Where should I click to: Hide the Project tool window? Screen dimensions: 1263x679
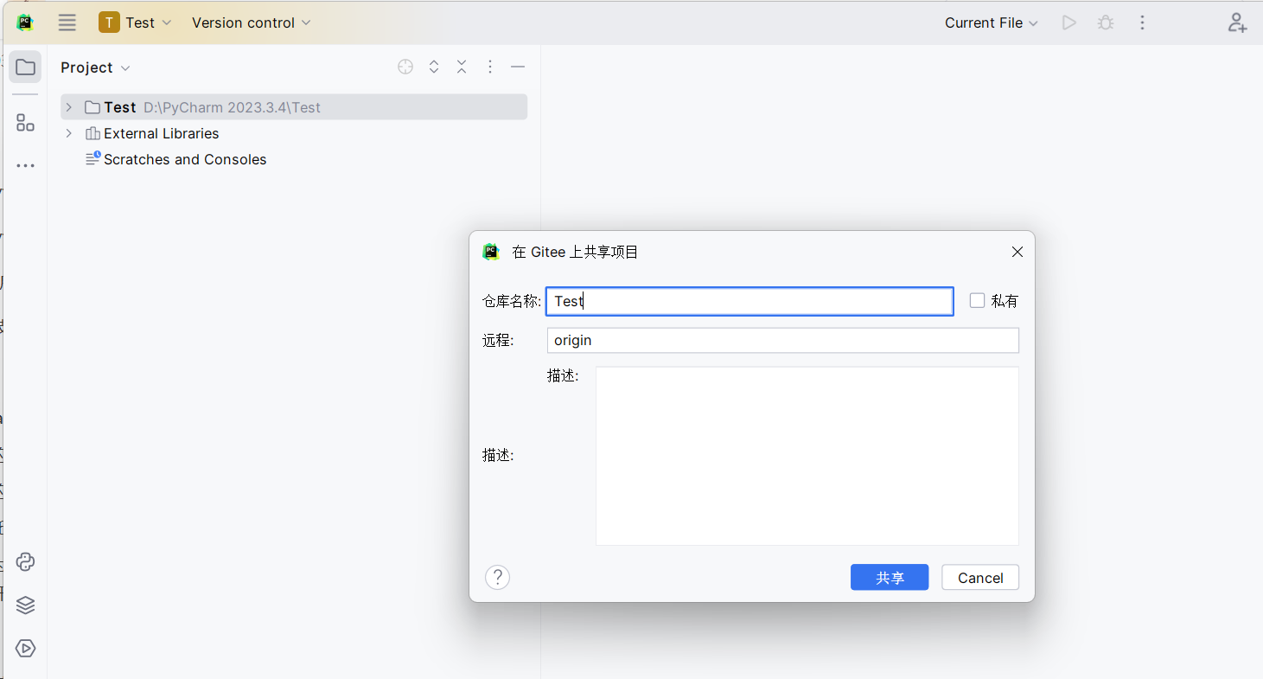coord(518,67)
